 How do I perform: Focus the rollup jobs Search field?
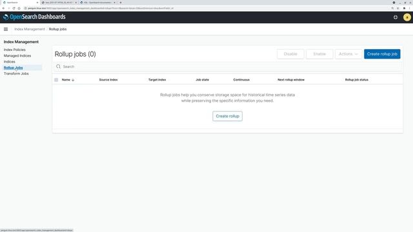tap(228, 66)
